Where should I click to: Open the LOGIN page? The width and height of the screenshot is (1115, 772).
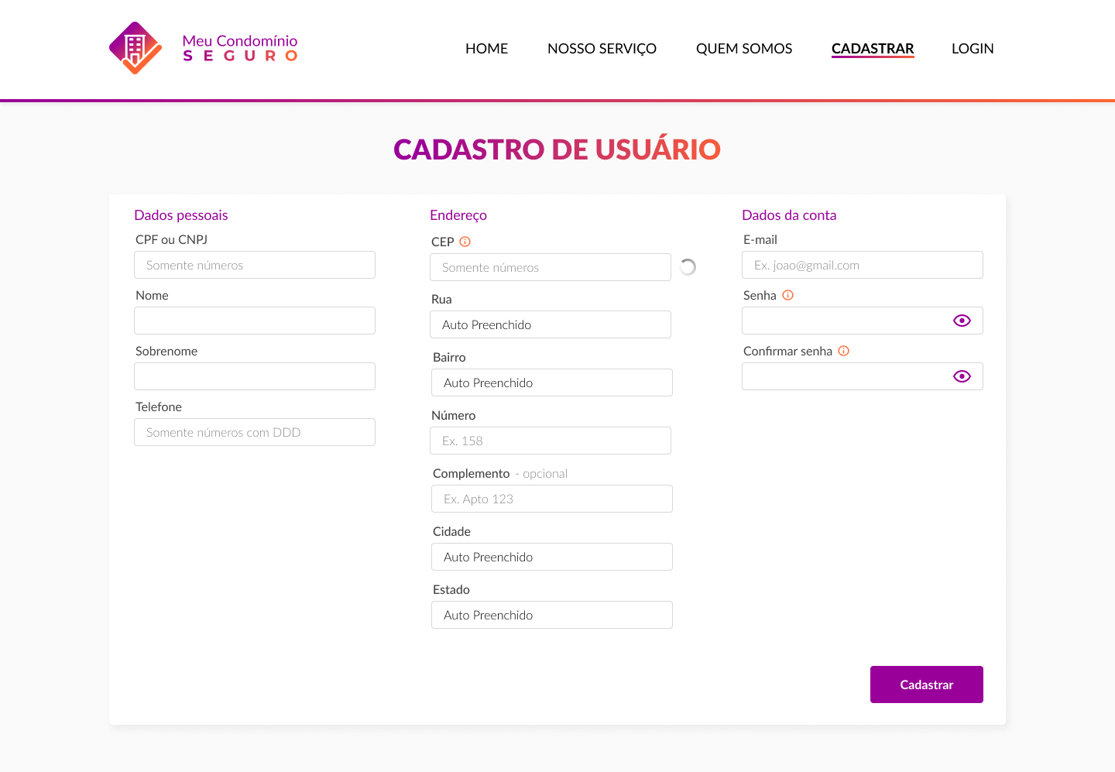[x=972, y=49]
